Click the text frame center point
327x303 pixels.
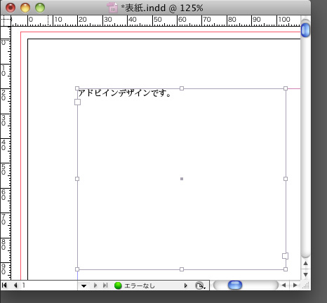pos(182,179)
